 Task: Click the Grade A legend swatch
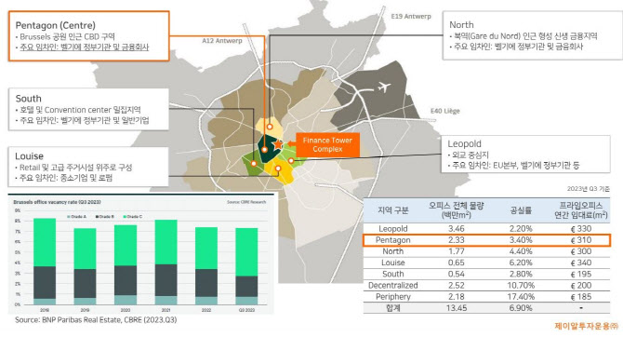click(x=68, y=217)
